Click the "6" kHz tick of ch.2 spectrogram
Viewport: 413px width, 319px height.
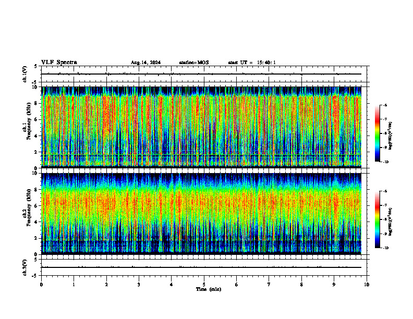37,206
